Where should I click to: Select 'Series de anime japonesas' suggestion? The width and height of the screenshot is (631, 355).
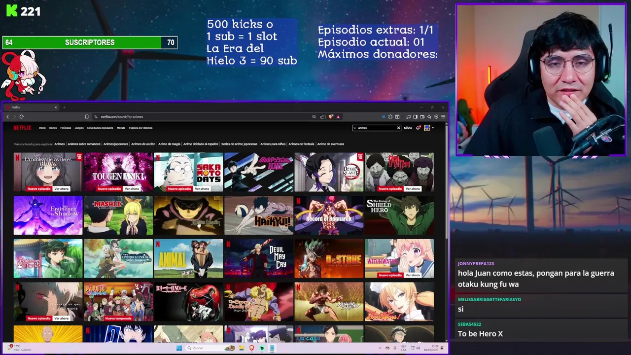pyautogui.click(x=239, y=144)
